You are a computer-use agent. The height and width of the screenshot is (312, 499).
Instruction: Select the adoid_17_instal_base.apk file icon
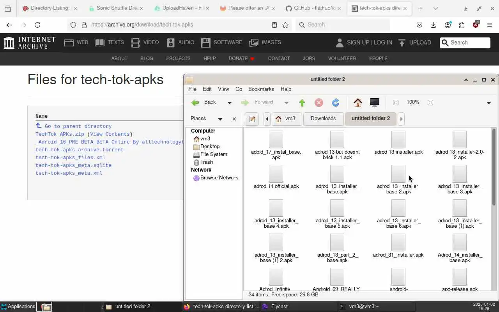pyautogui.click(x=276, y=140)
